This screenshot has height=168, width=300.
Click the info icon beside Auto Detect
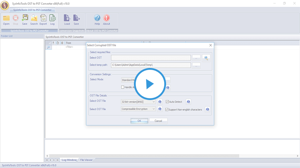pyautogui.click(x=188, y=102)
